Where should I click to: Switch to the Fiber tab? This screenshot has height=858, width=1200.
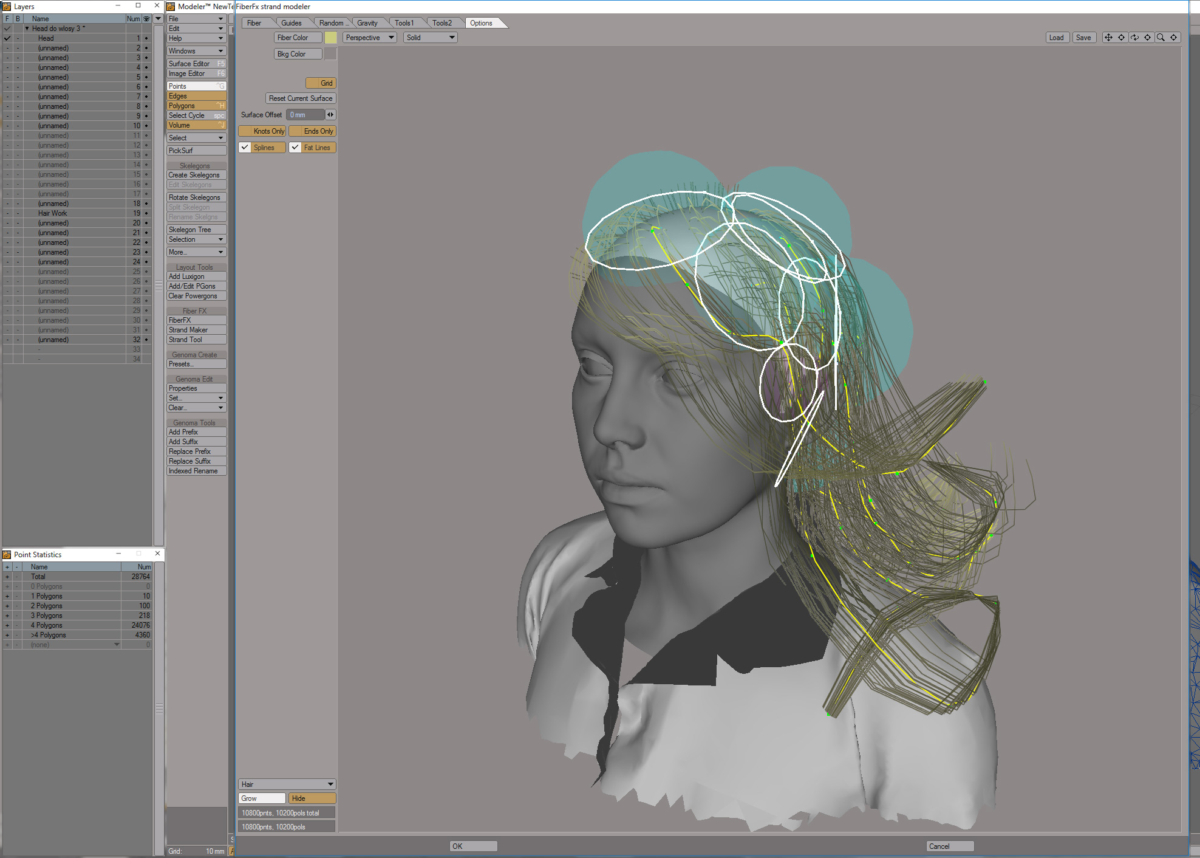coord(254,23)
